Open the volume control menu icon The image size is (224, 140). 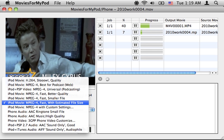point(152,3)
